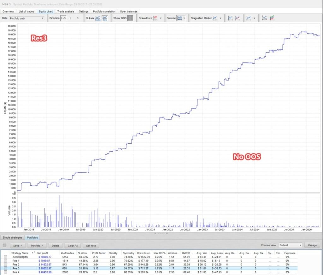The height and width of the screenshot is (275, 323).
Task: Click the chart icon with its own dropdown arrow
Action: [x=249, y=18]
